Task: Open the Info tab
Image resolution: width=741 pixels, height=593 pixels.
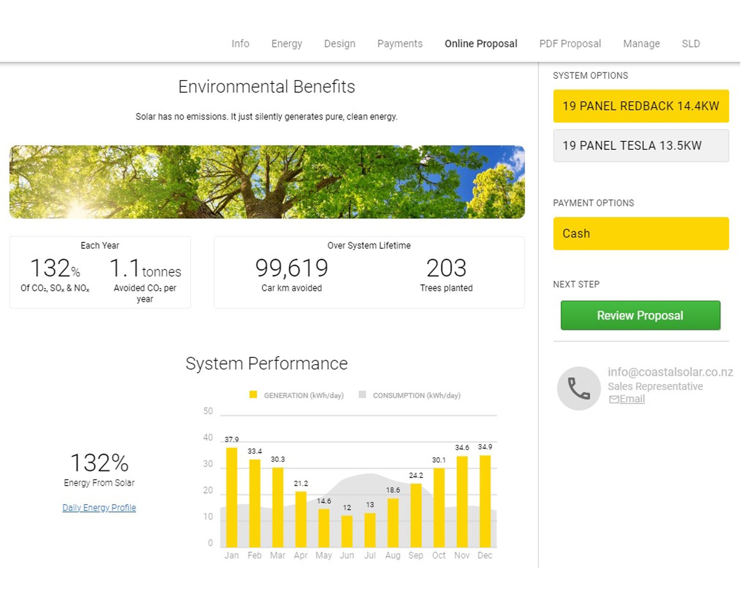Action: click(x=240, y=43)
